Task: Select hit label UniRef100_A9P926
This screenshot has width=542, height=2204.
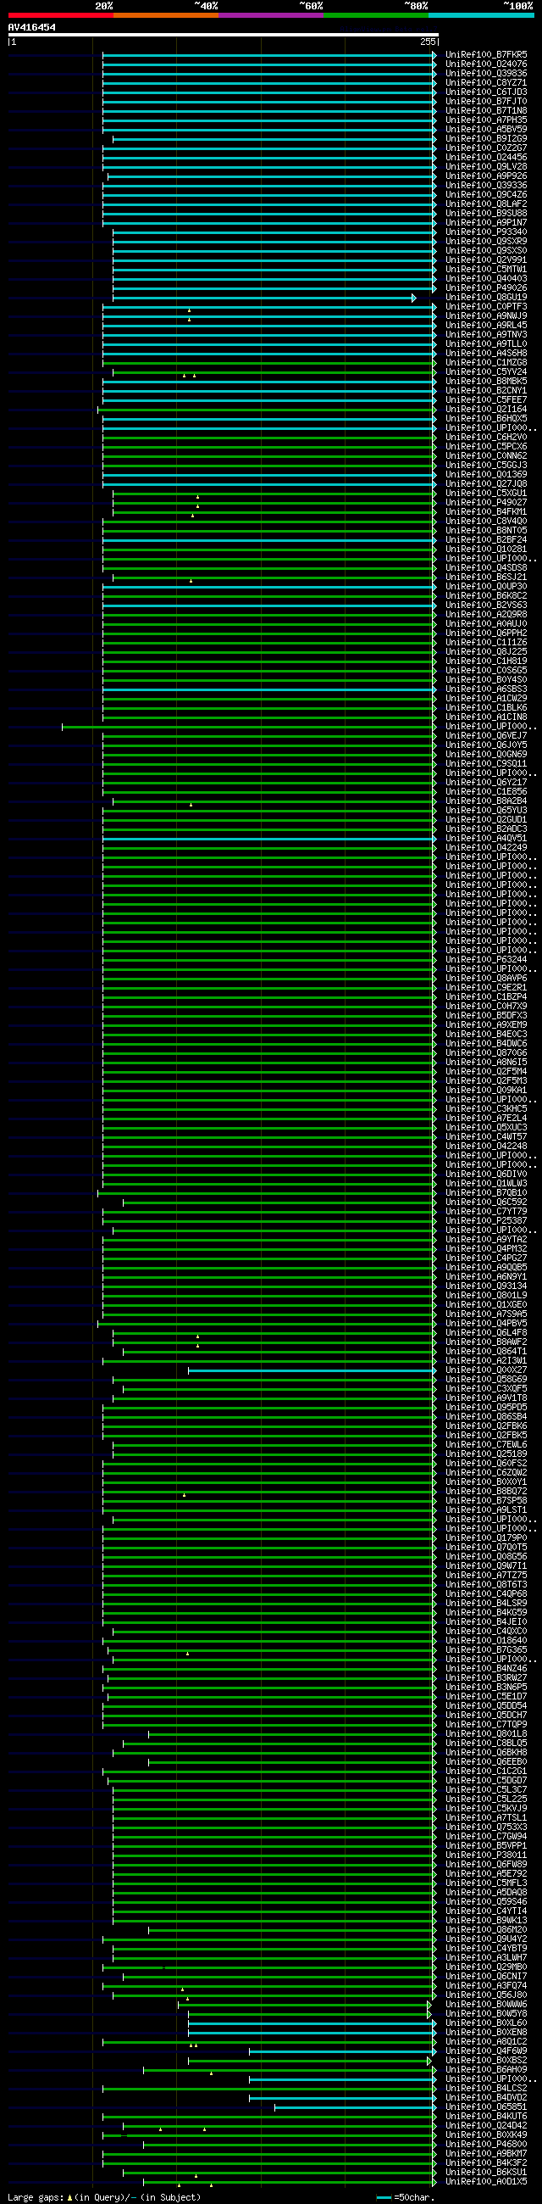Action: tap(486, 176)
